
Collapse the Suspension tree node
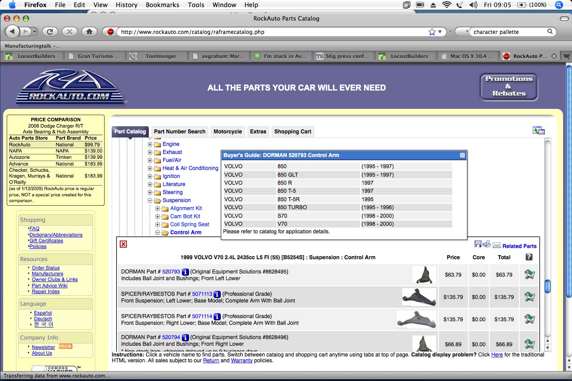pyautogui.click(x=150, y=200)
